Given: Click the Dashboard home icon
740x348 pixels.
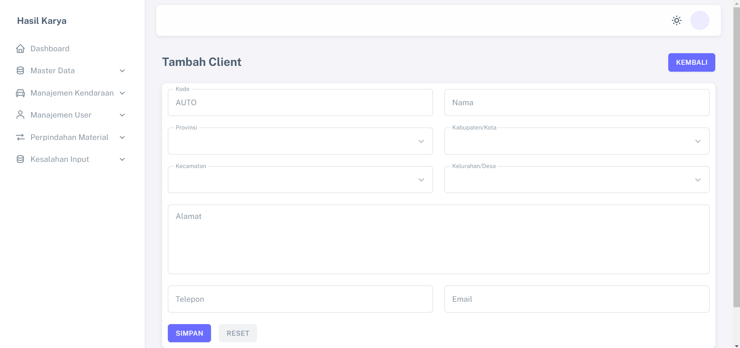Looking at the screenshot, I should [20, 49].
